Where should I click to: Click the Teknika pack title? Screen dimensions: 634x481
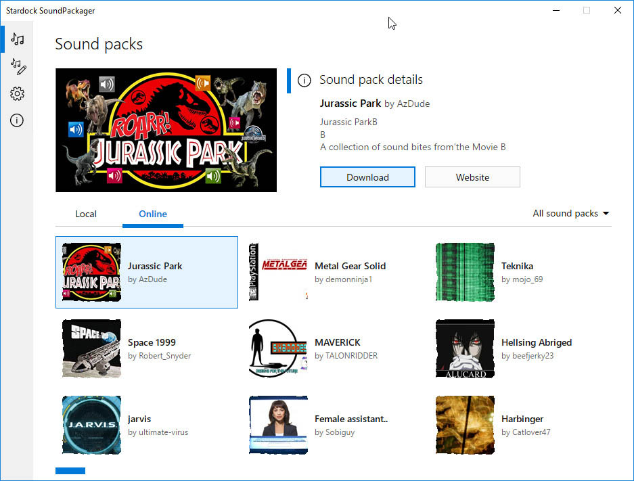517,266
